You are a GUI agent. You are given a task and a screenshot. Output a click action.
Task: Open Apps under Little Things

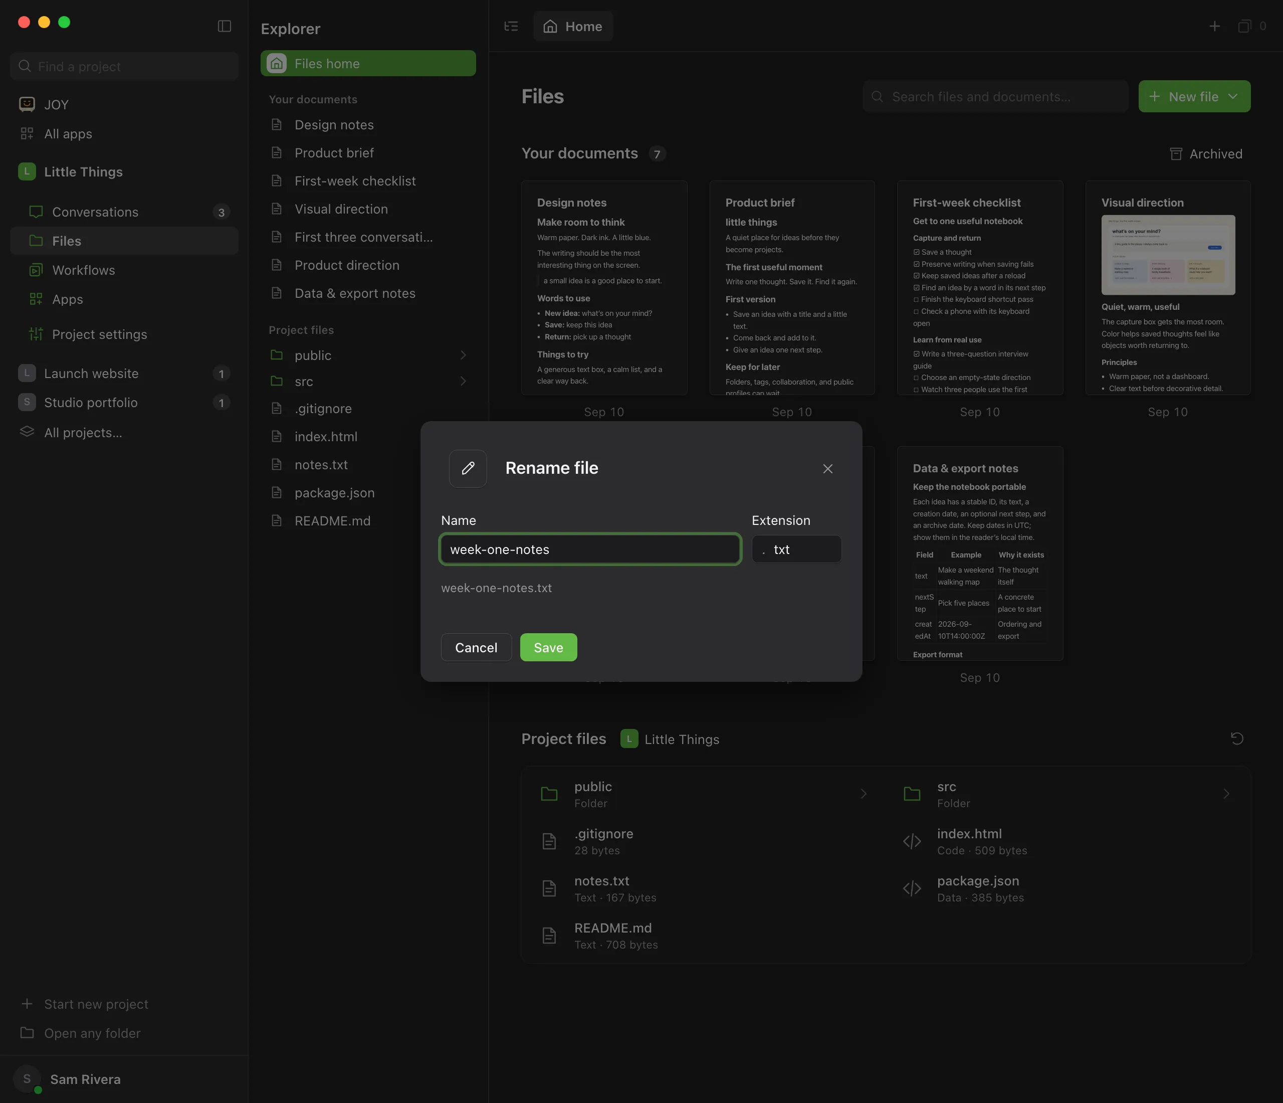(124, 299)
